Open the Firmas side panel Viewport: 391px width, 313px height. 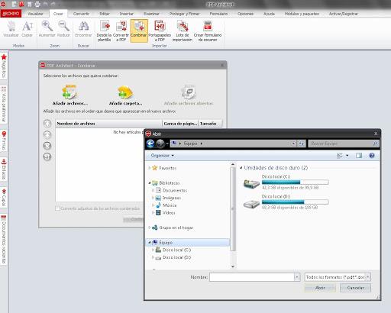point(4,140)
